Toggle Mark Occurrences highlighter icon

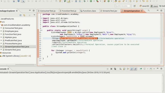click(69, 1)
